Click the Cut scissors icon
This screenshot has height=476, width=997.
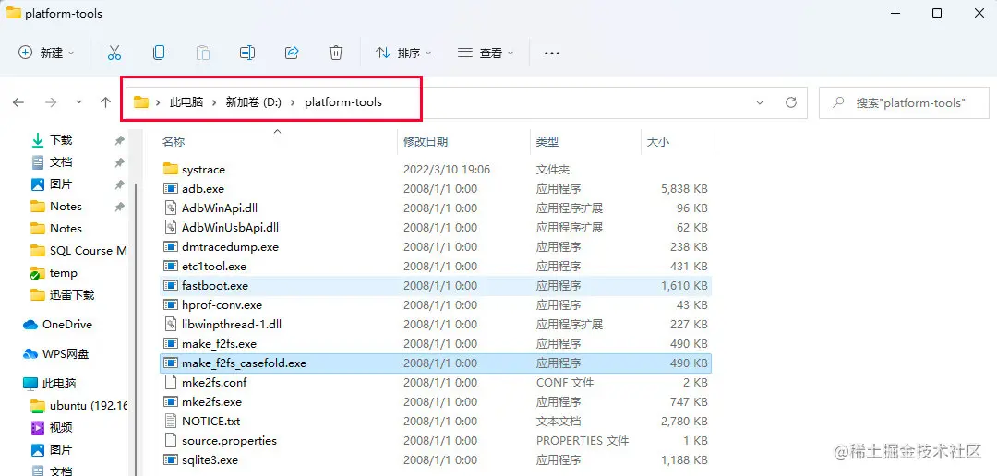point(114,53)
